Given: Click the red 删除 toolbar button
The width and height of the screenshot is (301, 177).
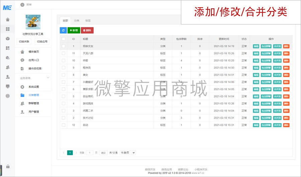Looking at the screenshot, I should click(x=87, y=30).
